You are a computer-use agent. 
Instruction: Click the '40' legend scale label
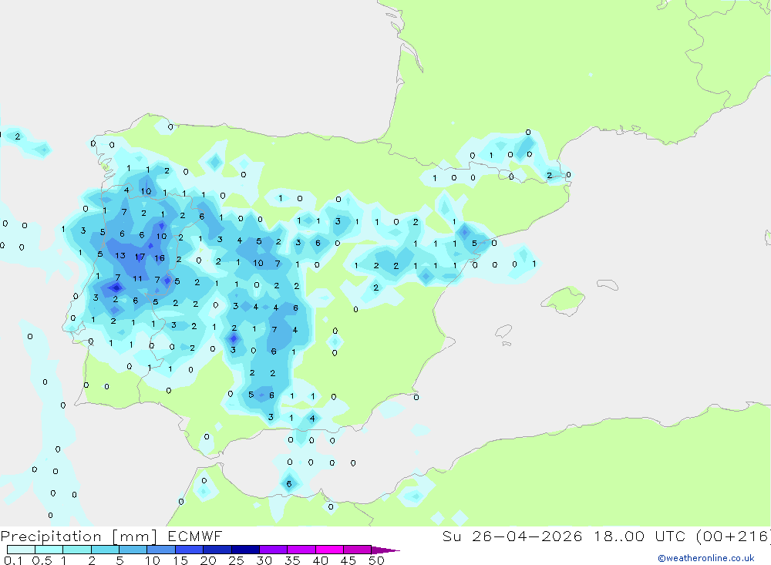(x=320, y=560)
